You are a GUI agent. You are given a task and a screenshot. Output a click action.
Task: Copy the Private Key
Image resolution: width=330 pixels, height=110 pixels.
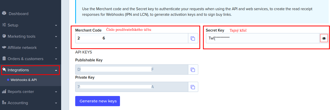click(x=193, y=87)
